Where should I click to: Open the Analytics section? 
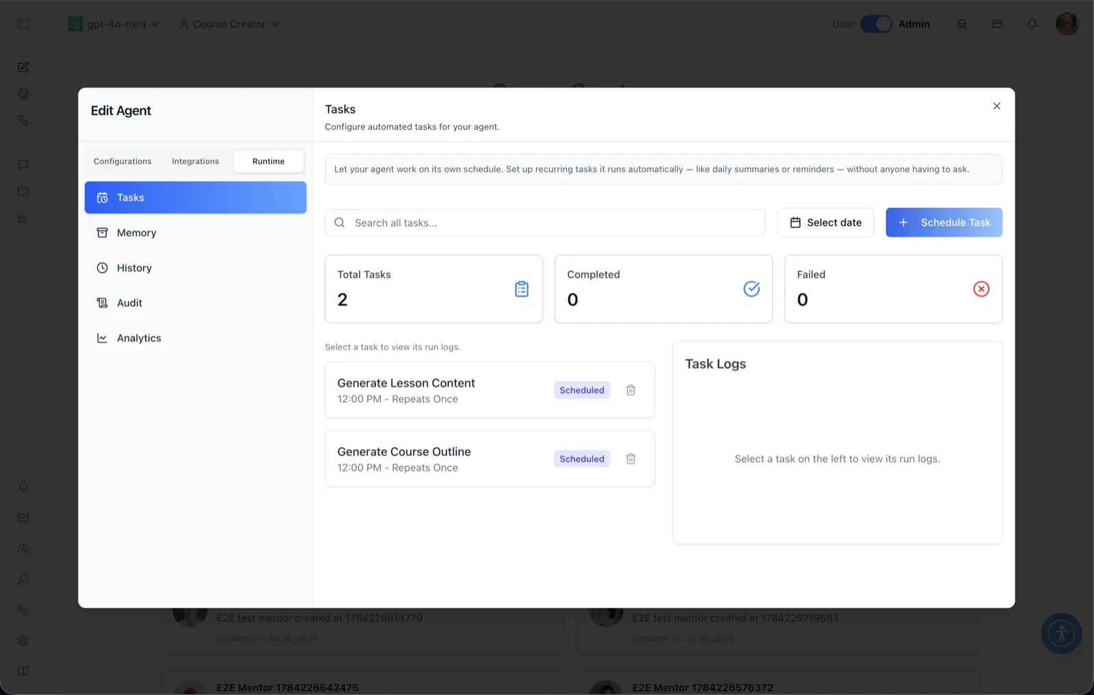pyautogui.click(x=195, y=338)
